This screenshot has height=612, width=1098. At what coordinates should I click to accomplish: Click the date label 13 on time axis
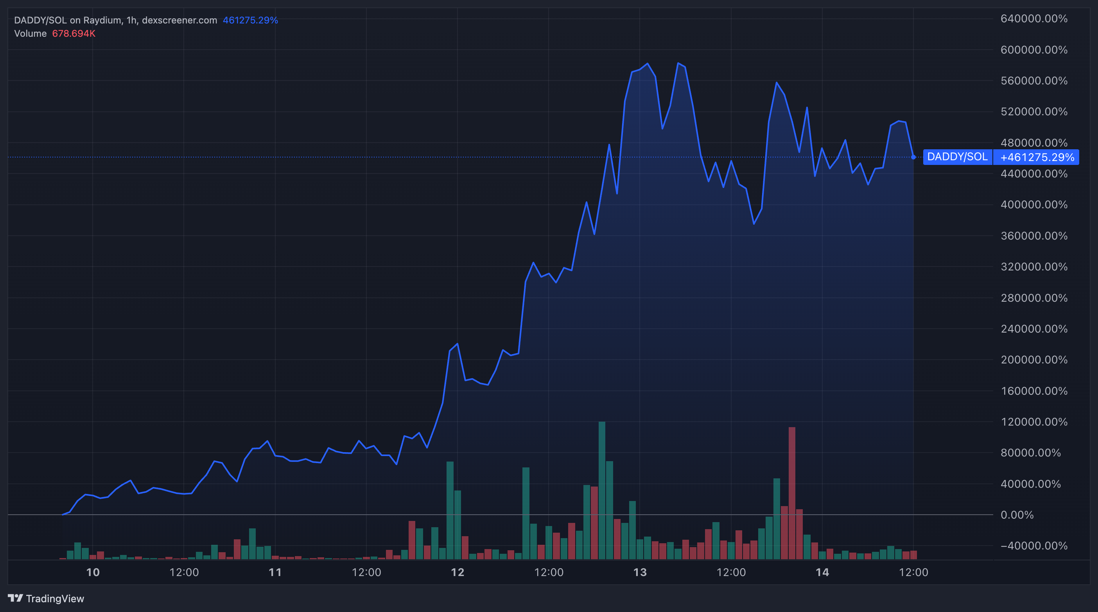[640, 572]
